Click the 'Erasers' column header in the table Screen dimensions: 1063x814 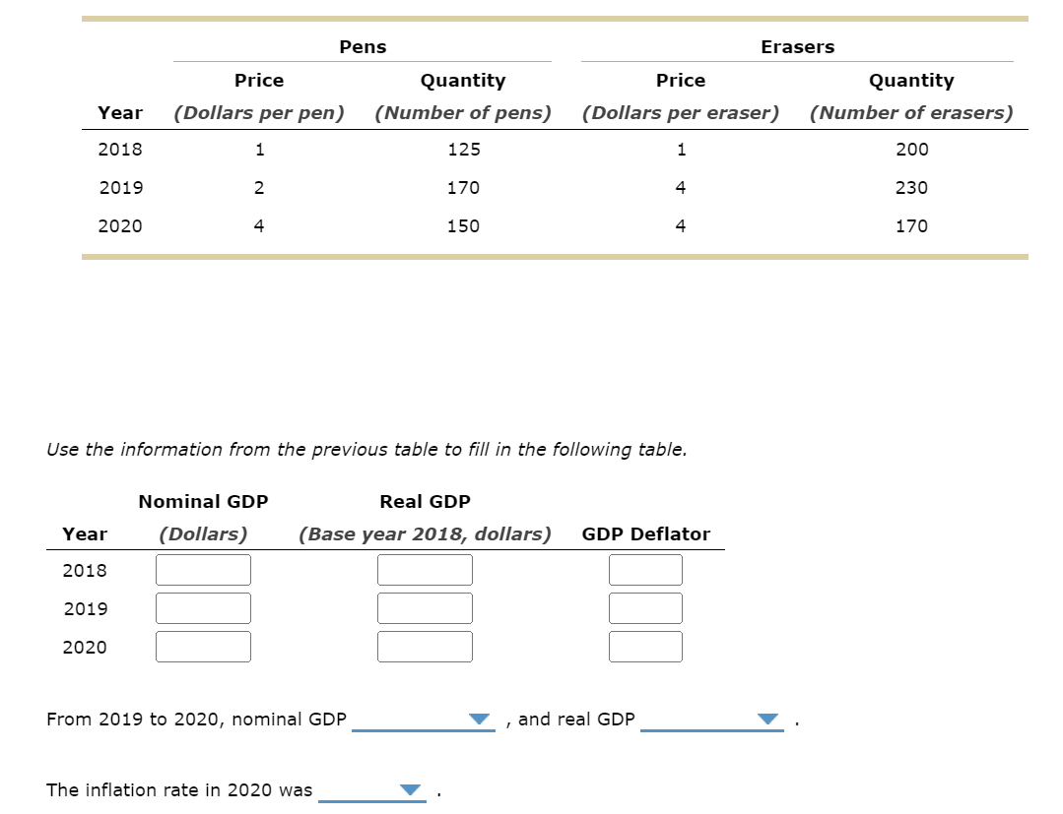click(x=797, y=46)
